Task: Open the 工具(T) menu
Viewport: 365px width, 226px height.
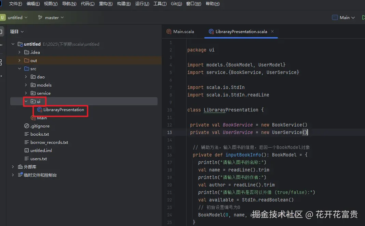Action: click(160, 4)
